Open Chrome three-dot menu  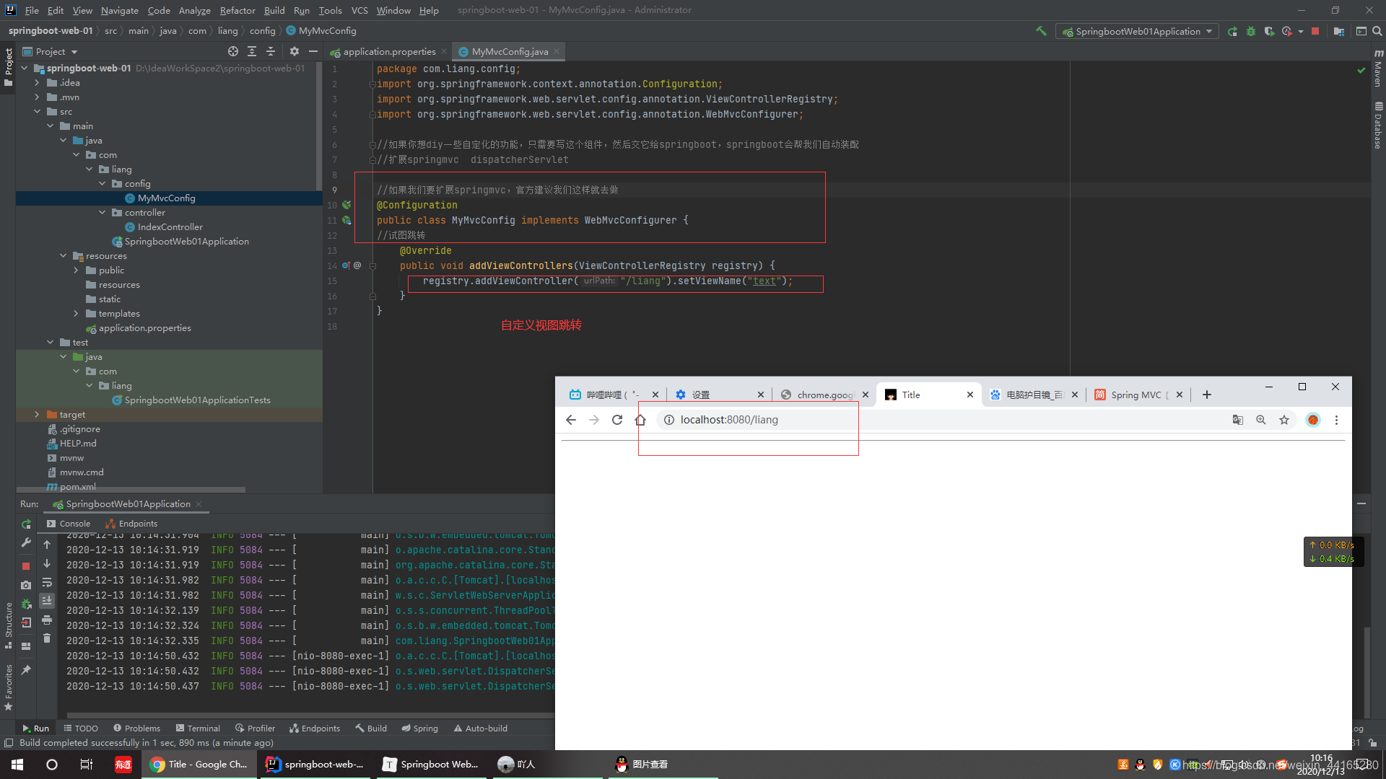(1336, 420)
